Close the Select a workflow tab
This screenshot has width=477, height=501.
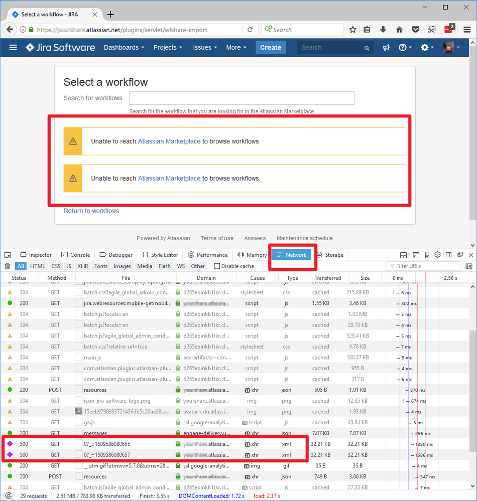95,15
